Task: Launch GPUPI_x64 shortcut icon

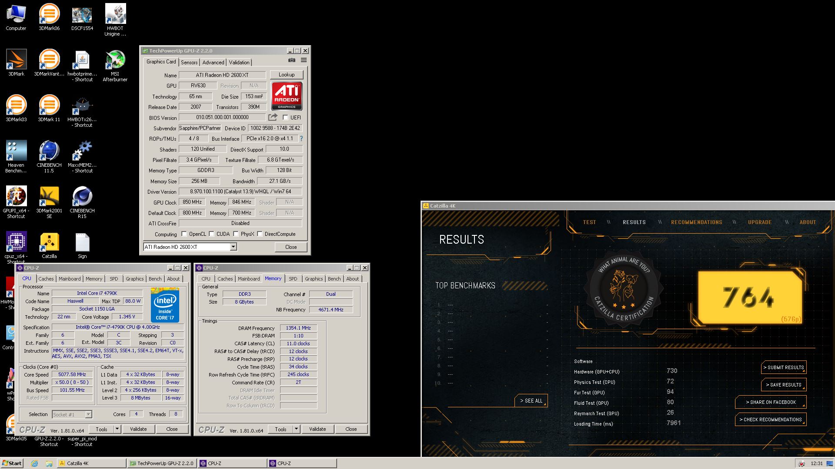Action: click(x=16, y=202)
